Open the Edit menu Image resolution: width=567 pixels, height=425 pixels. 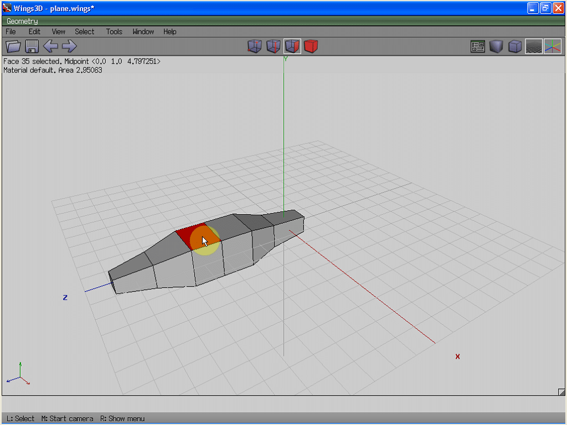tap(34, 32)
